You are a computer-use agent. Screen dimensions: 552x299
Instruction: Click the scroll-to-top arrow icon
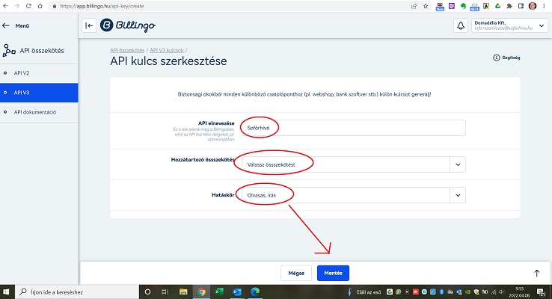pyautogui.click(x=536, y=274)
